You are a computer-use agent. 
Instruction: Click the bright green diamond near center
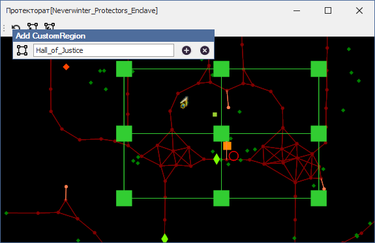[217, 159]
